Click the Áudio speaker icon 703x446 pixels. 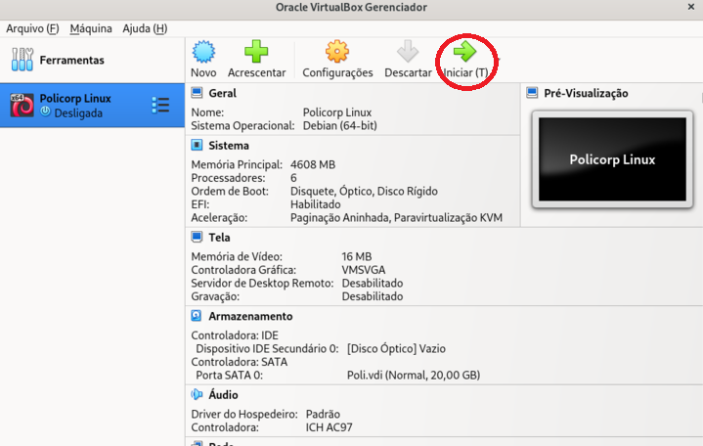point(197,394)
